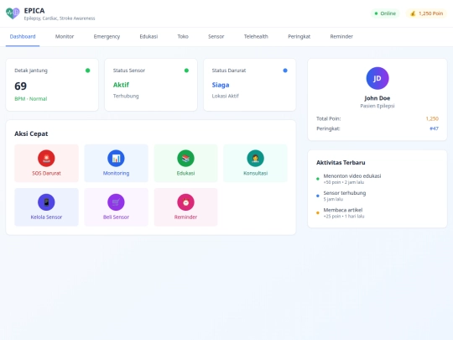
Task: Switch to the Toko tab
Action: (183, 36)
